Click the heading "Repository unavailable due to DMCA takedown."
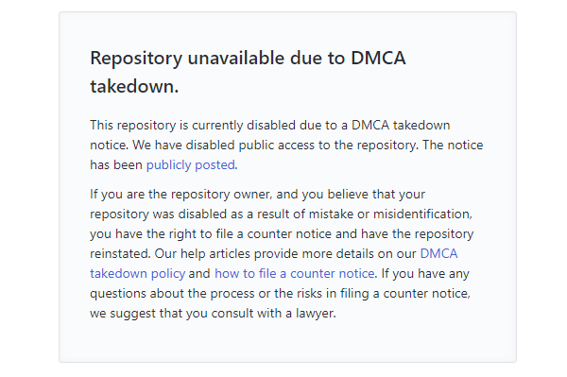 click(248, 72)
